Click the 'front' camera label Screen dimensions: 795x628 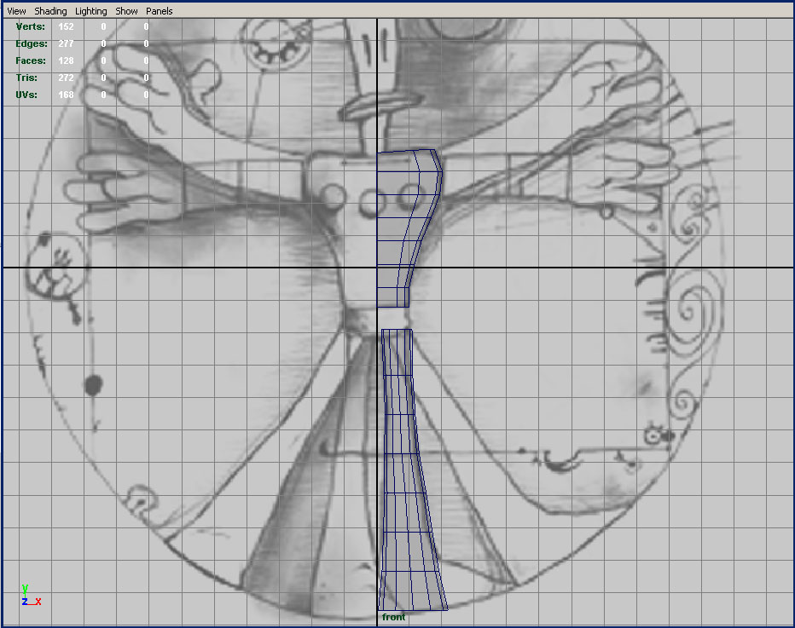[x=393, y=617]
